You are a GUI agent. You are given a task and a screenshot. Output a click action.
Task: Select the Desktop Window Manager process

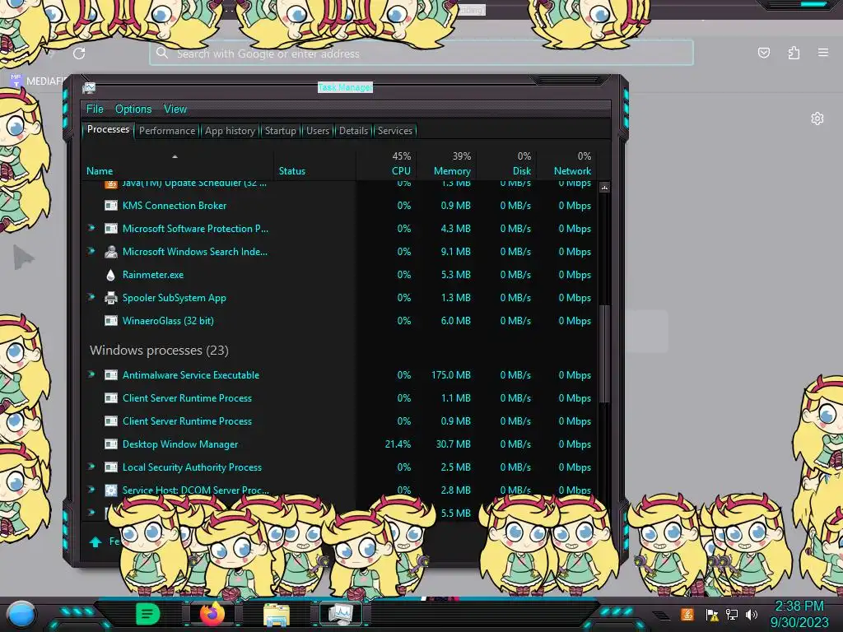pyautogui.click(x=180, y=444)
